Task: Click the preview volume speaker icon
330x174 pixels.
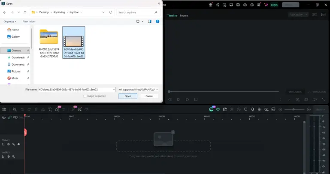Action: [x=315, y=99]
